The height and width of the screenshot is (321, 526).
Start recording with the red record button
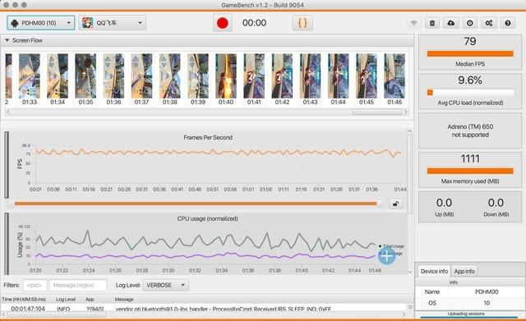pos(223,23)
